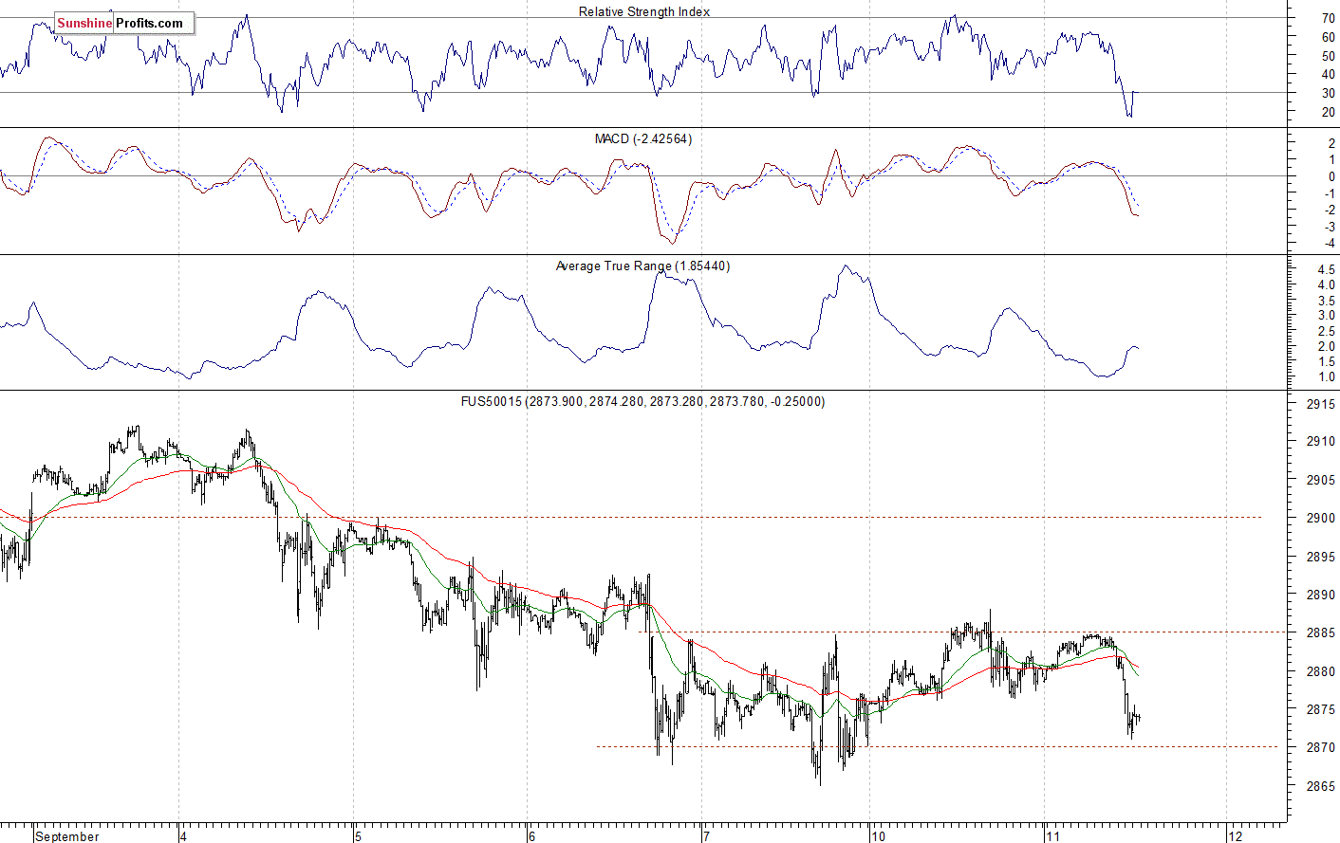Screen dimensions: 1340x843
Task: Click the September label on date axis
Action: click(x=67, y=836)
